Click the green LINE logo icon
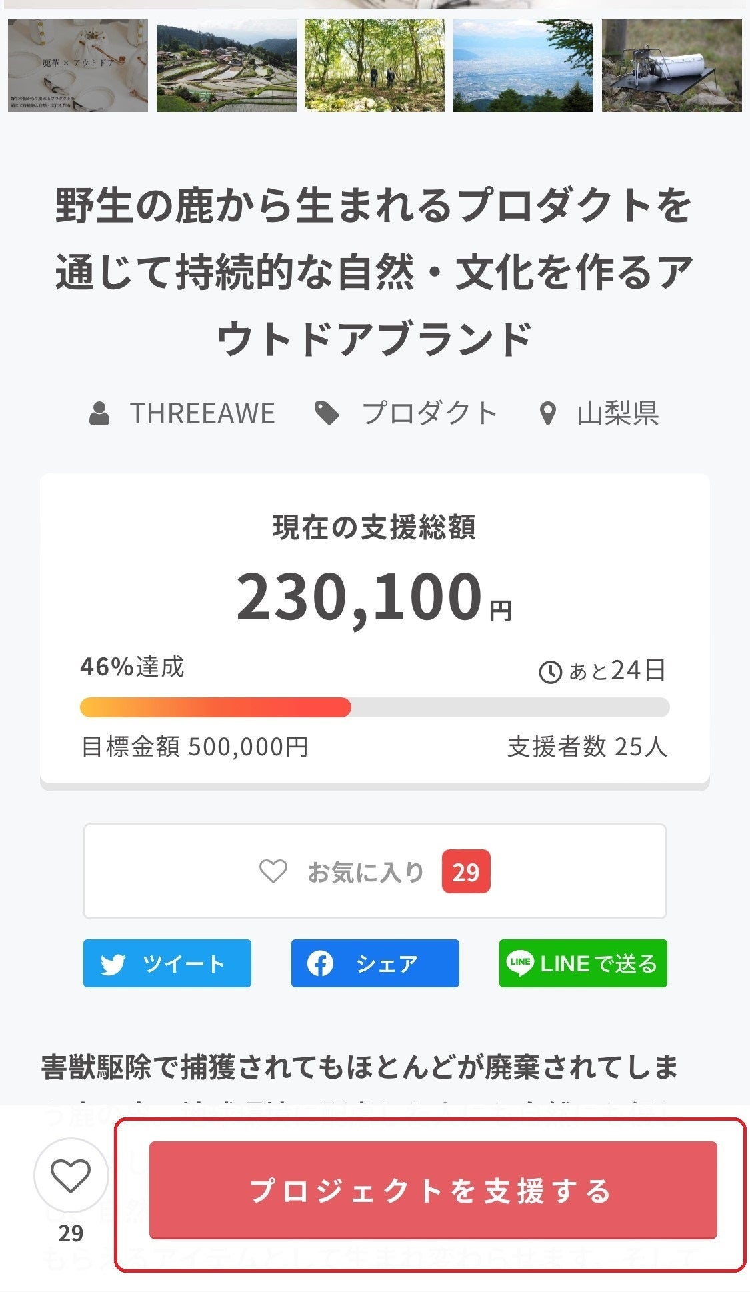 click(520, 963)
